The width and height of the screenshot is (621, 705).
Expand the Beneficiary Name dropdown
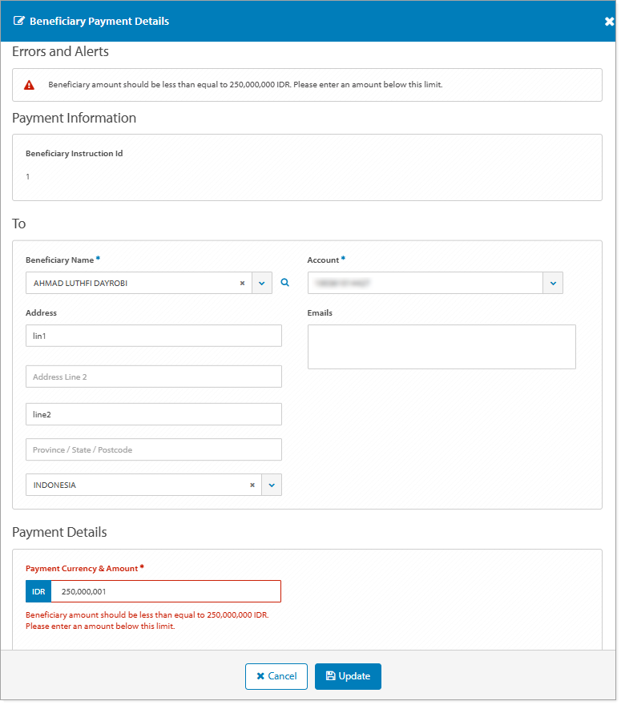coord(262,283)
